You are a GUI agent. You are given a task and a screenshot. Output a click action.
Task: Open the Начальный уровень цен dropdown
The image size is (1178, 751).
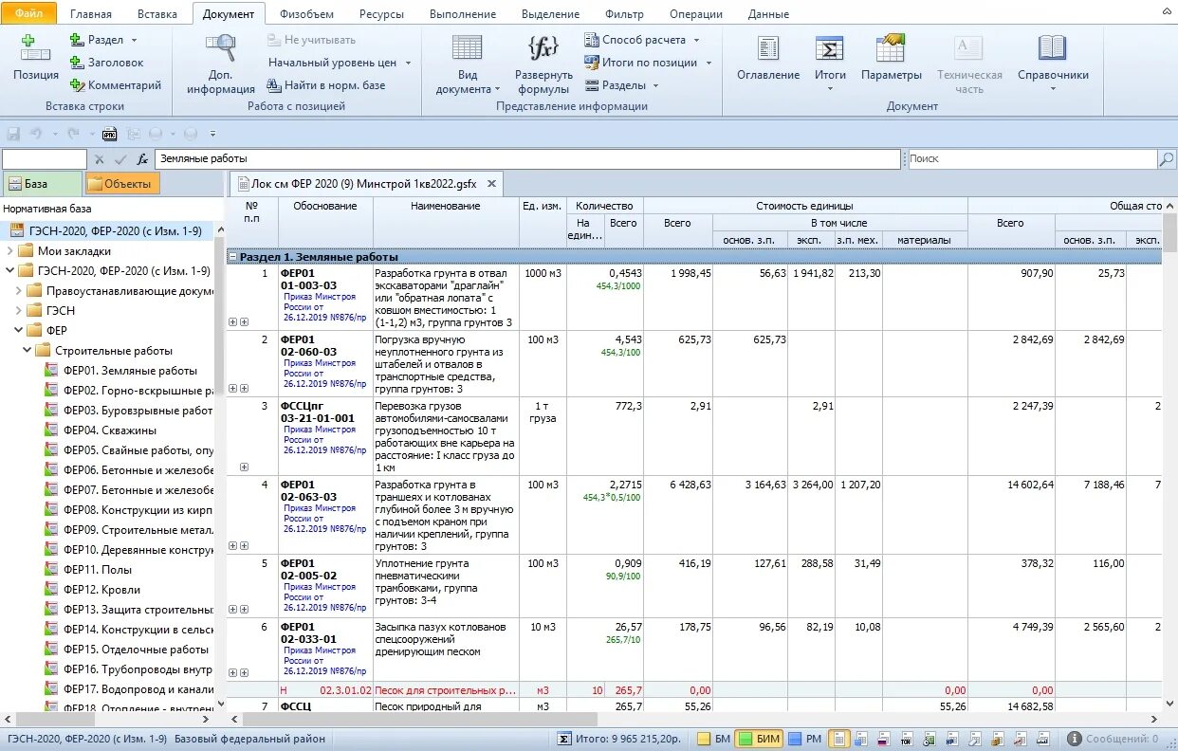coord(408,63)
